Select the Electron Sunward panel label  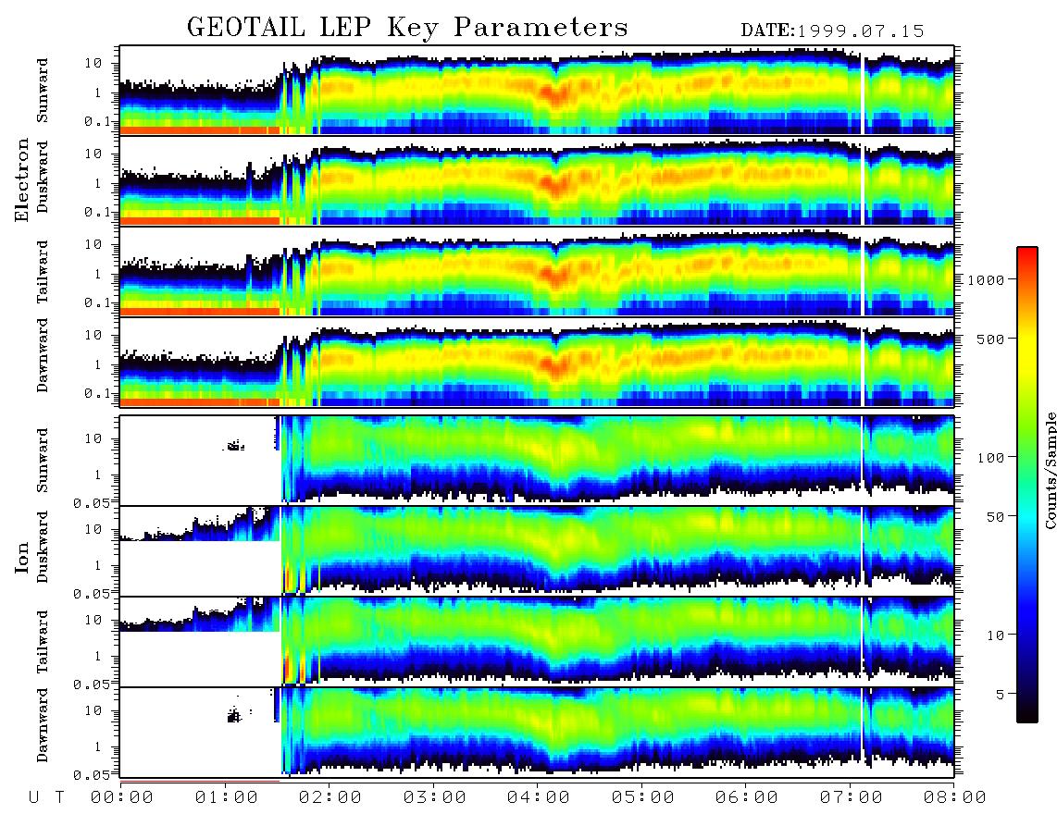tap(43, 91)
